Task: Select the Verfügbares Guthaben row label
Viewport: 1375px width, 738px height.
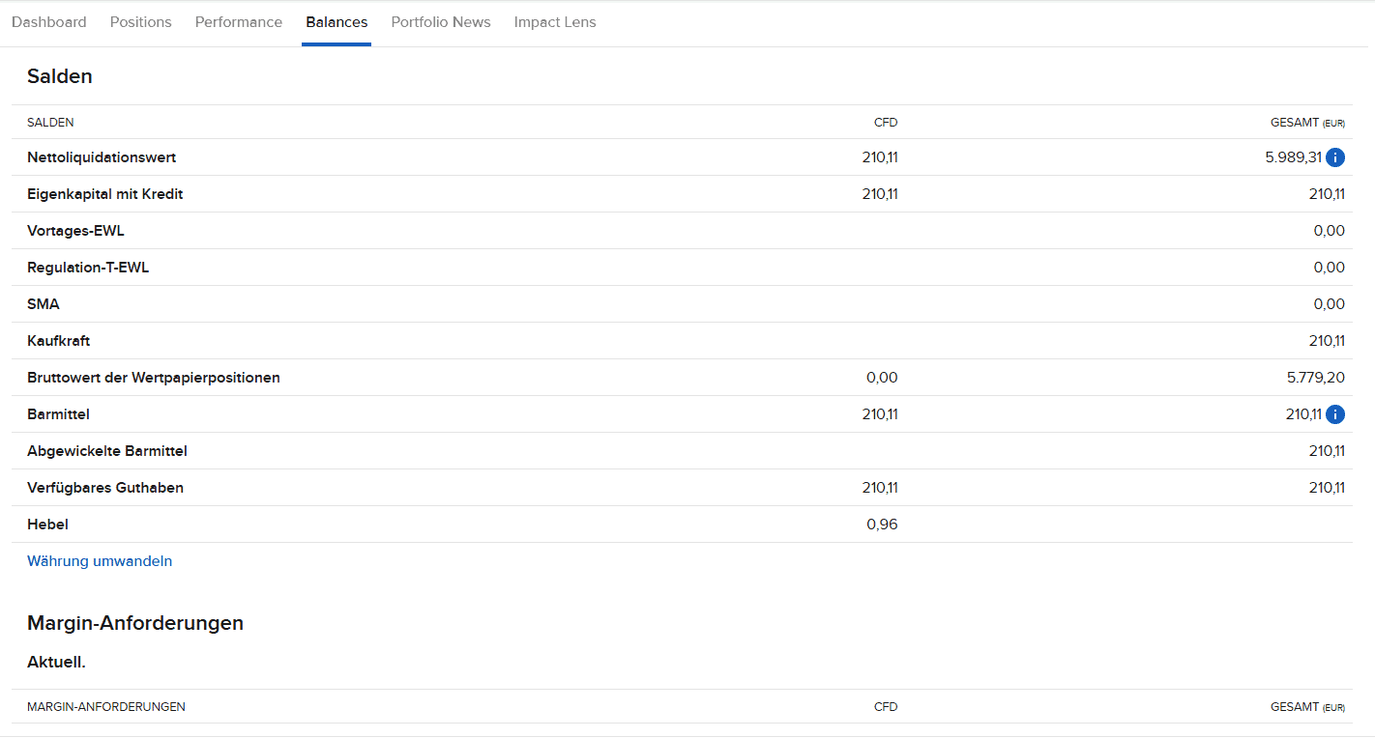Action: point(105,488)
